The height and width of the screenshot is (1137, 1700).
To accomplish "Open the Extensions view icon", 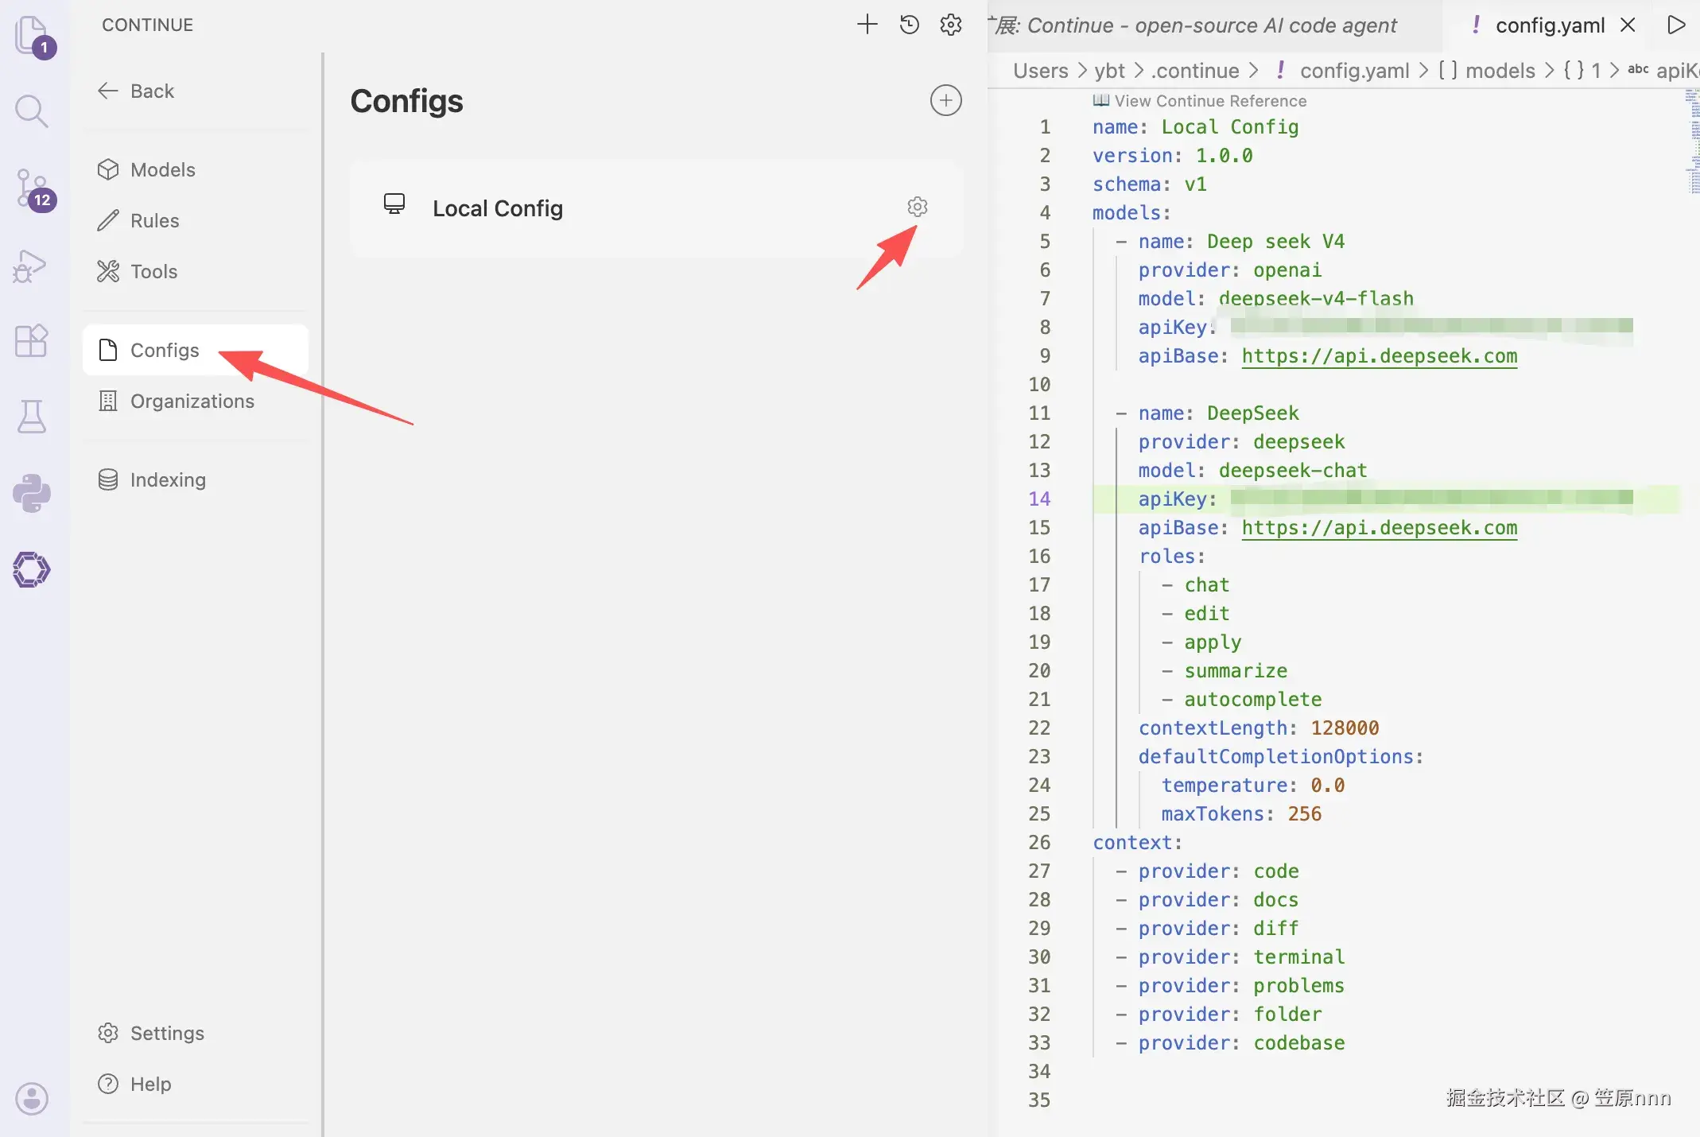I will [x=31, y=341].
